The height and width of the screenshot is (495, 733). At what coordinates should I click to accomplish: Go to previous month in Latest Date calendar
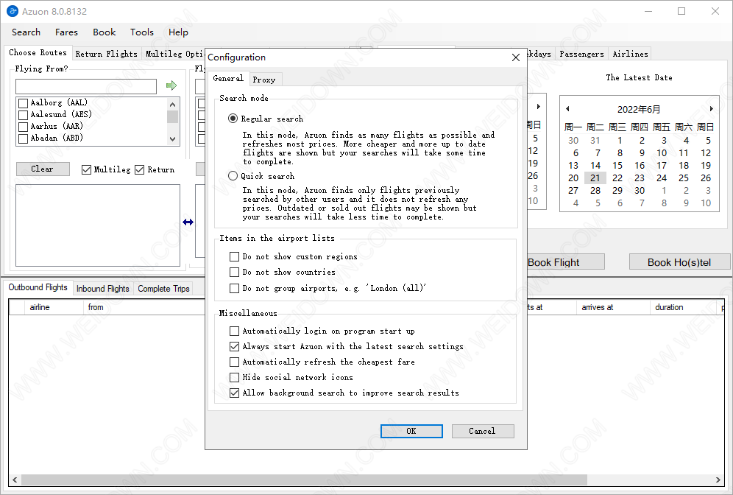pos(567,109)
